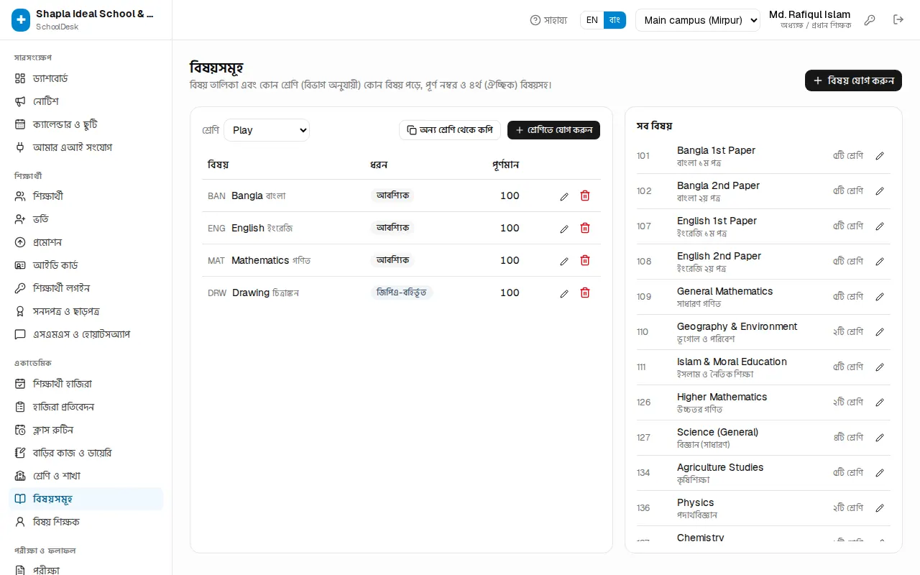Delete the English subject row
This screenshot has width=920, height=575.
585,228
